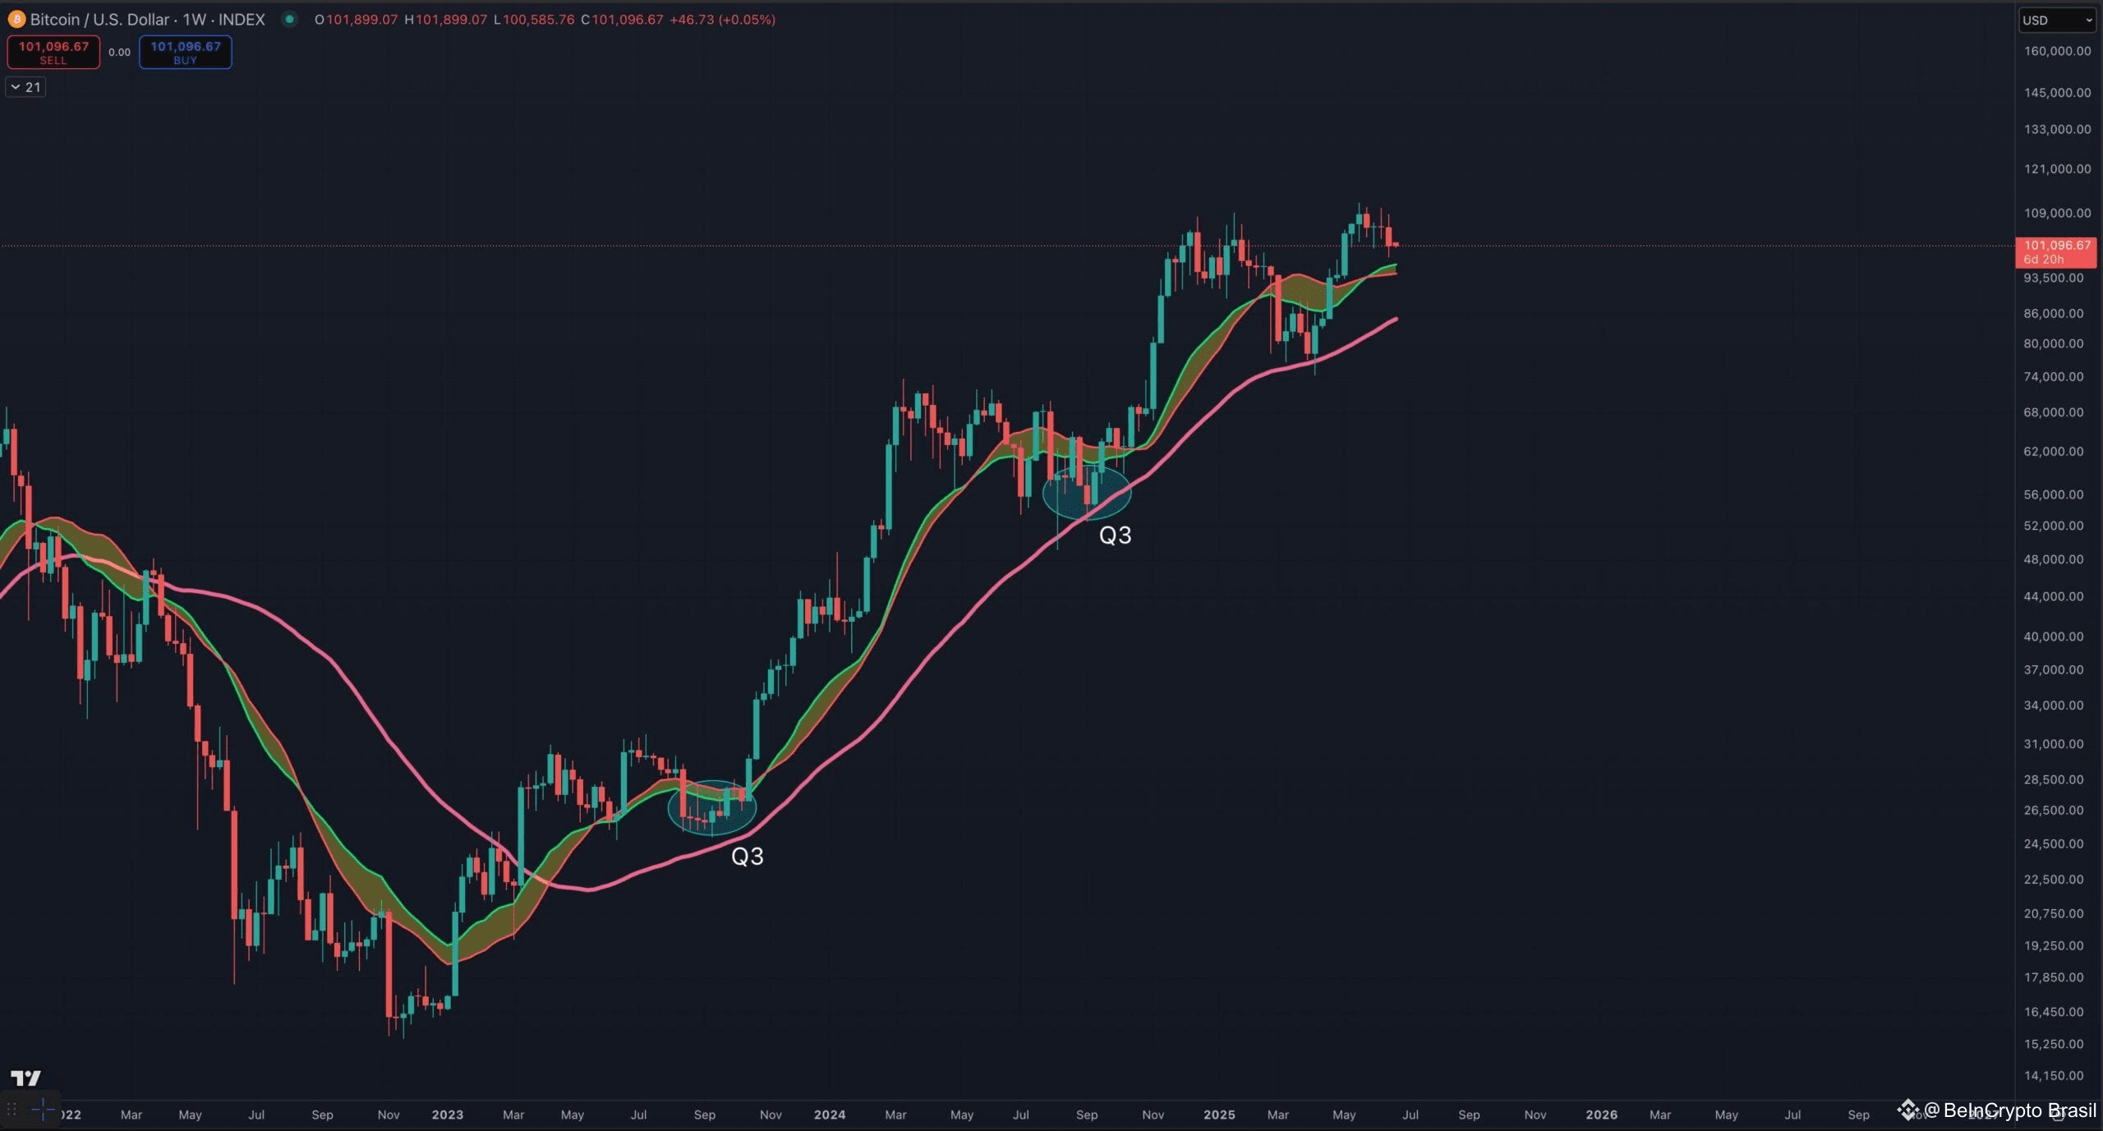Click the dotted drag handle of bottom-left toolbar
Screen dimensions: 2103x1131
click(x=12, y=1110)
